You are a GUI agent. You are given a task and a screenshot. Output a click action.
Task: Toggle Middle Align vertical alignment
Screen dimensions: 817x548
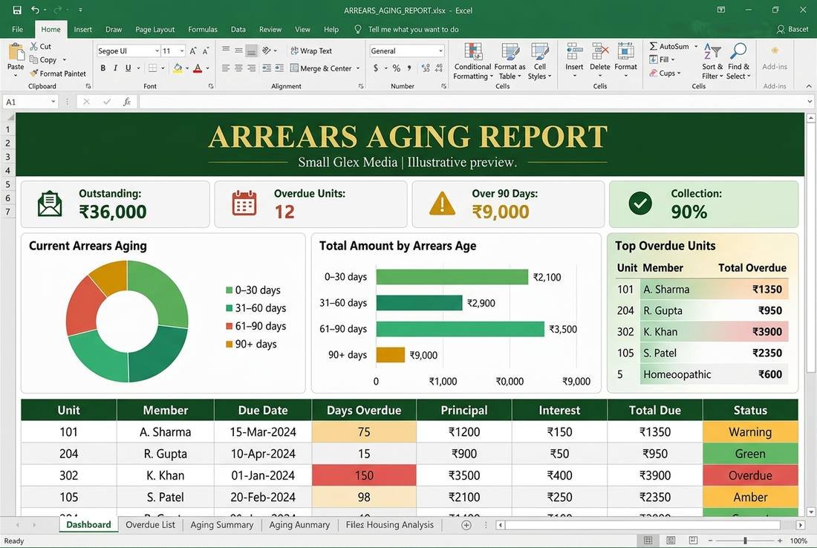tap(238, 50)
